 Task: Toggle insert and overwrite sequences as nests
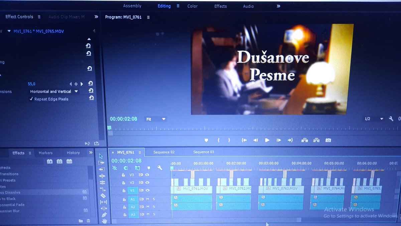coord(115,168)
